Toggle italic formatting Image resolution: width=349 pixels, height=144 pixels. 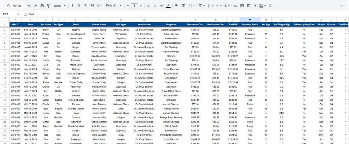pyautogui.click(x=155, y=6)
